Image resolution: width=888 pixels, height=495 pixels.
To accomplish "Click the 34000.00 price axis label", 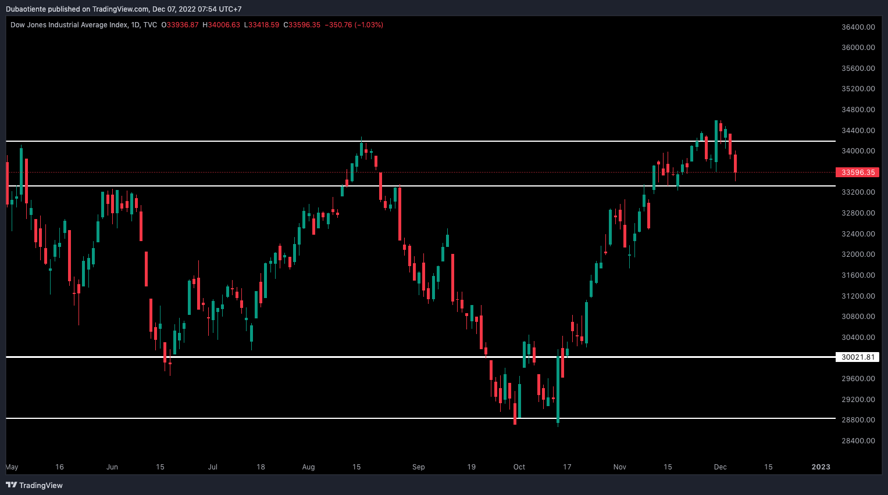I will point(858,151).
